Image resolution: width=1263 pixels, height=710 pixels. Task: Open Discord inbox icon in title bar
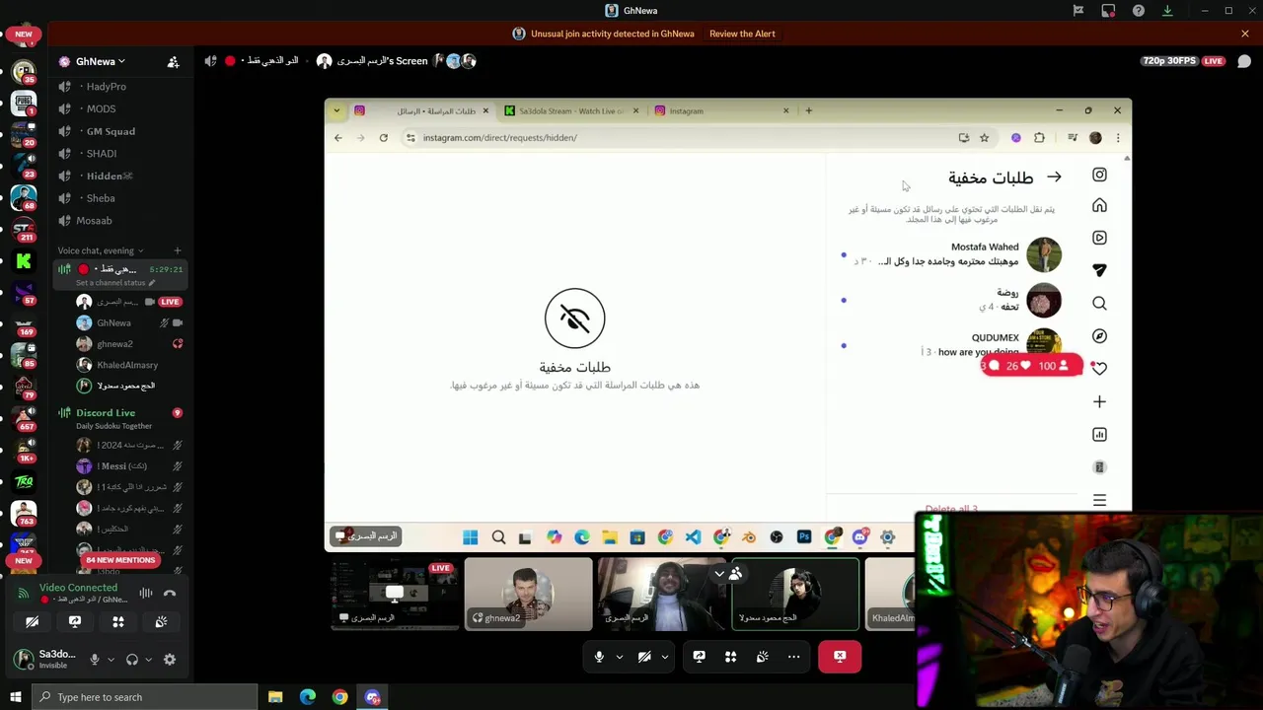tap(1108, 11)
